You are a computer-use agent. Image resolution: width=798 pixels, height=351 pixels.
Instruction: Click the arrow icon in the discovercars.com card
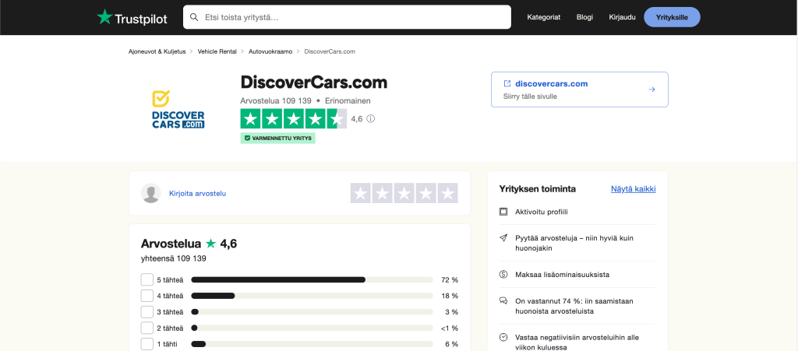click(651, 90)
